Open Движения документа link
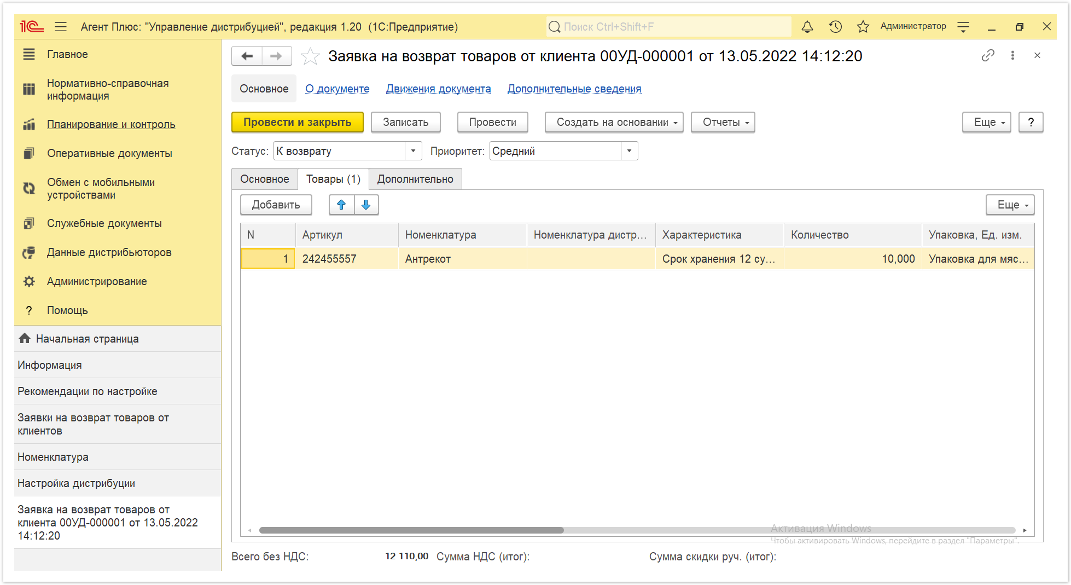1071x585 pixels. (x=438, y=89)
